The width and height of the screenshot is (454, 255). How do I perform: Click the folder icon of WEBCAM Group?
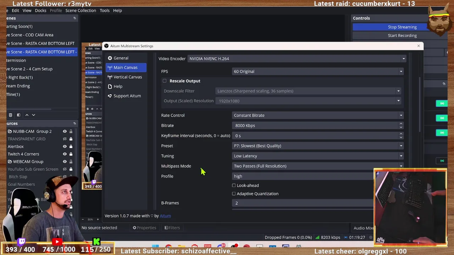pos(10,161)
